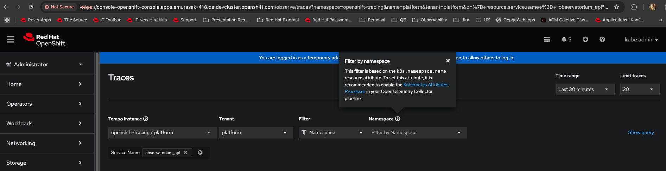Open the Limit traces dropdown
The height and width of the screenshot is (171, 666).
[x=640, y=89]
